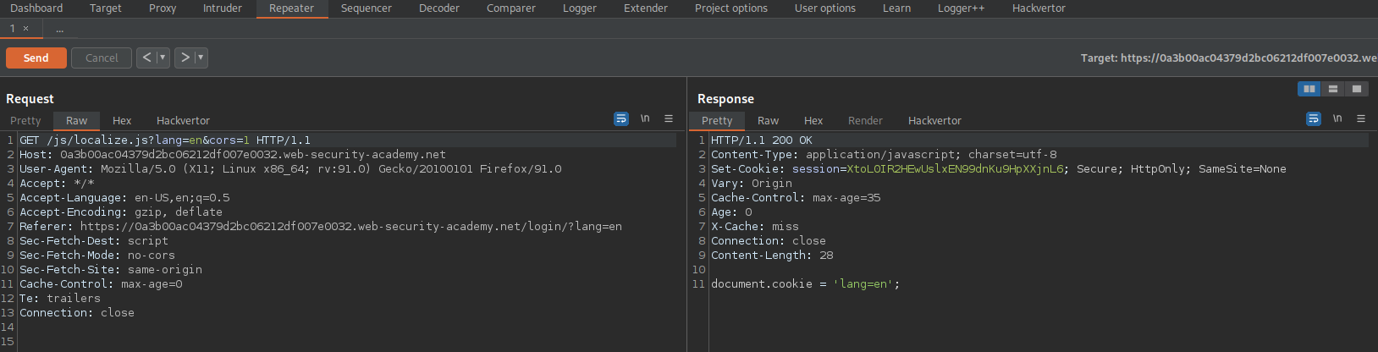Click the Target URL label

coord(1228,58)
